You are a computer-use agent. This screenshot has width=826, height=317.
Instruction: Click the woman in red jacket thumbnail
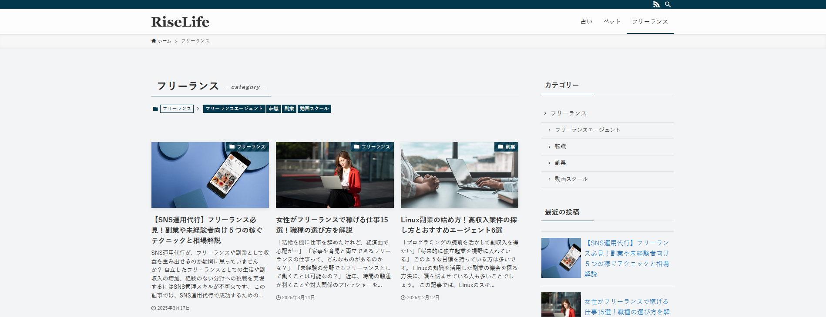pos(335,175)
